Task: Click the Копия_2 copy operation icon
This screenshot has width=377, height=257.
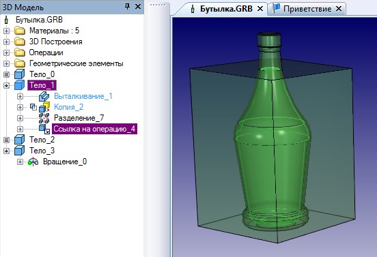Action: tap(44, 107)
